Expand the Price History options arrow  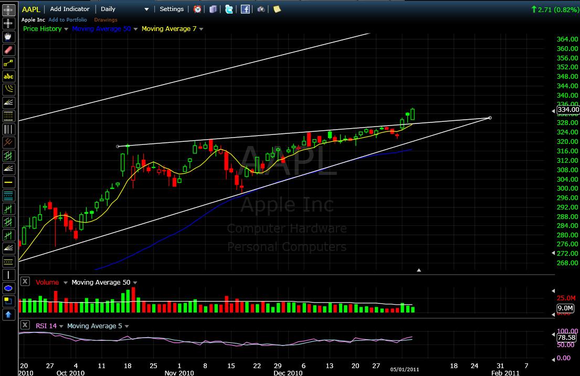coord(66,29)
